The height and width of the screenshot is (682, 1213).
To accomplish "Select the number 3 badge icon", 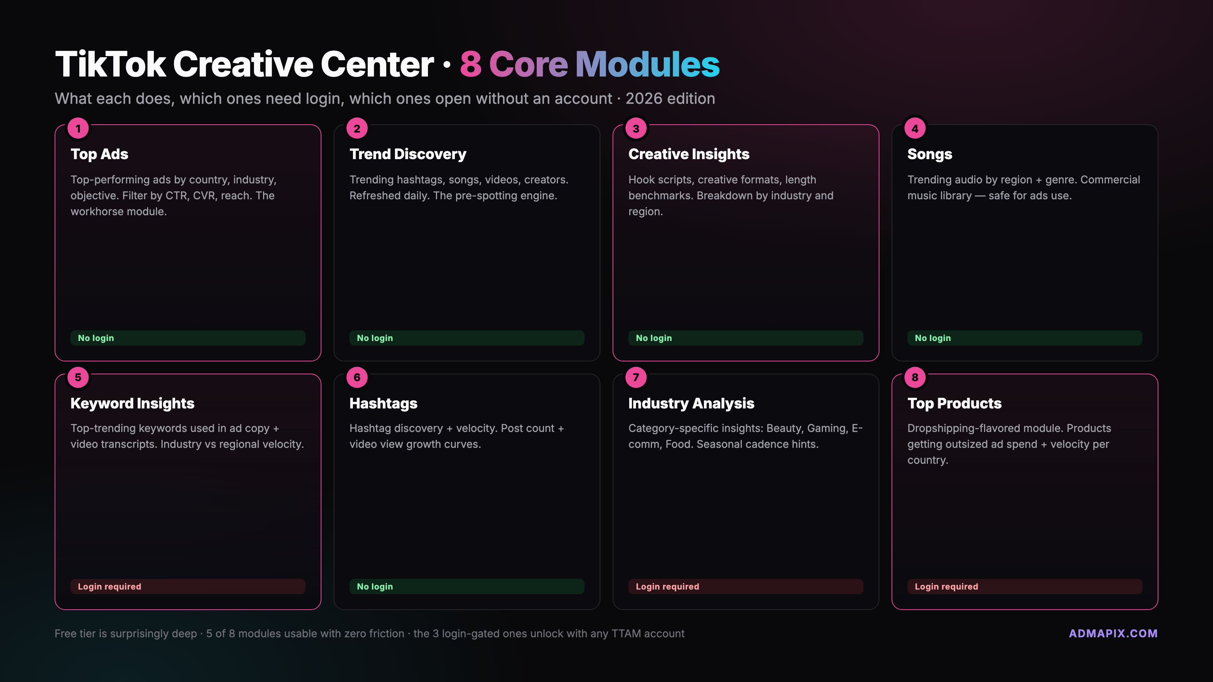I will [636, 128].
